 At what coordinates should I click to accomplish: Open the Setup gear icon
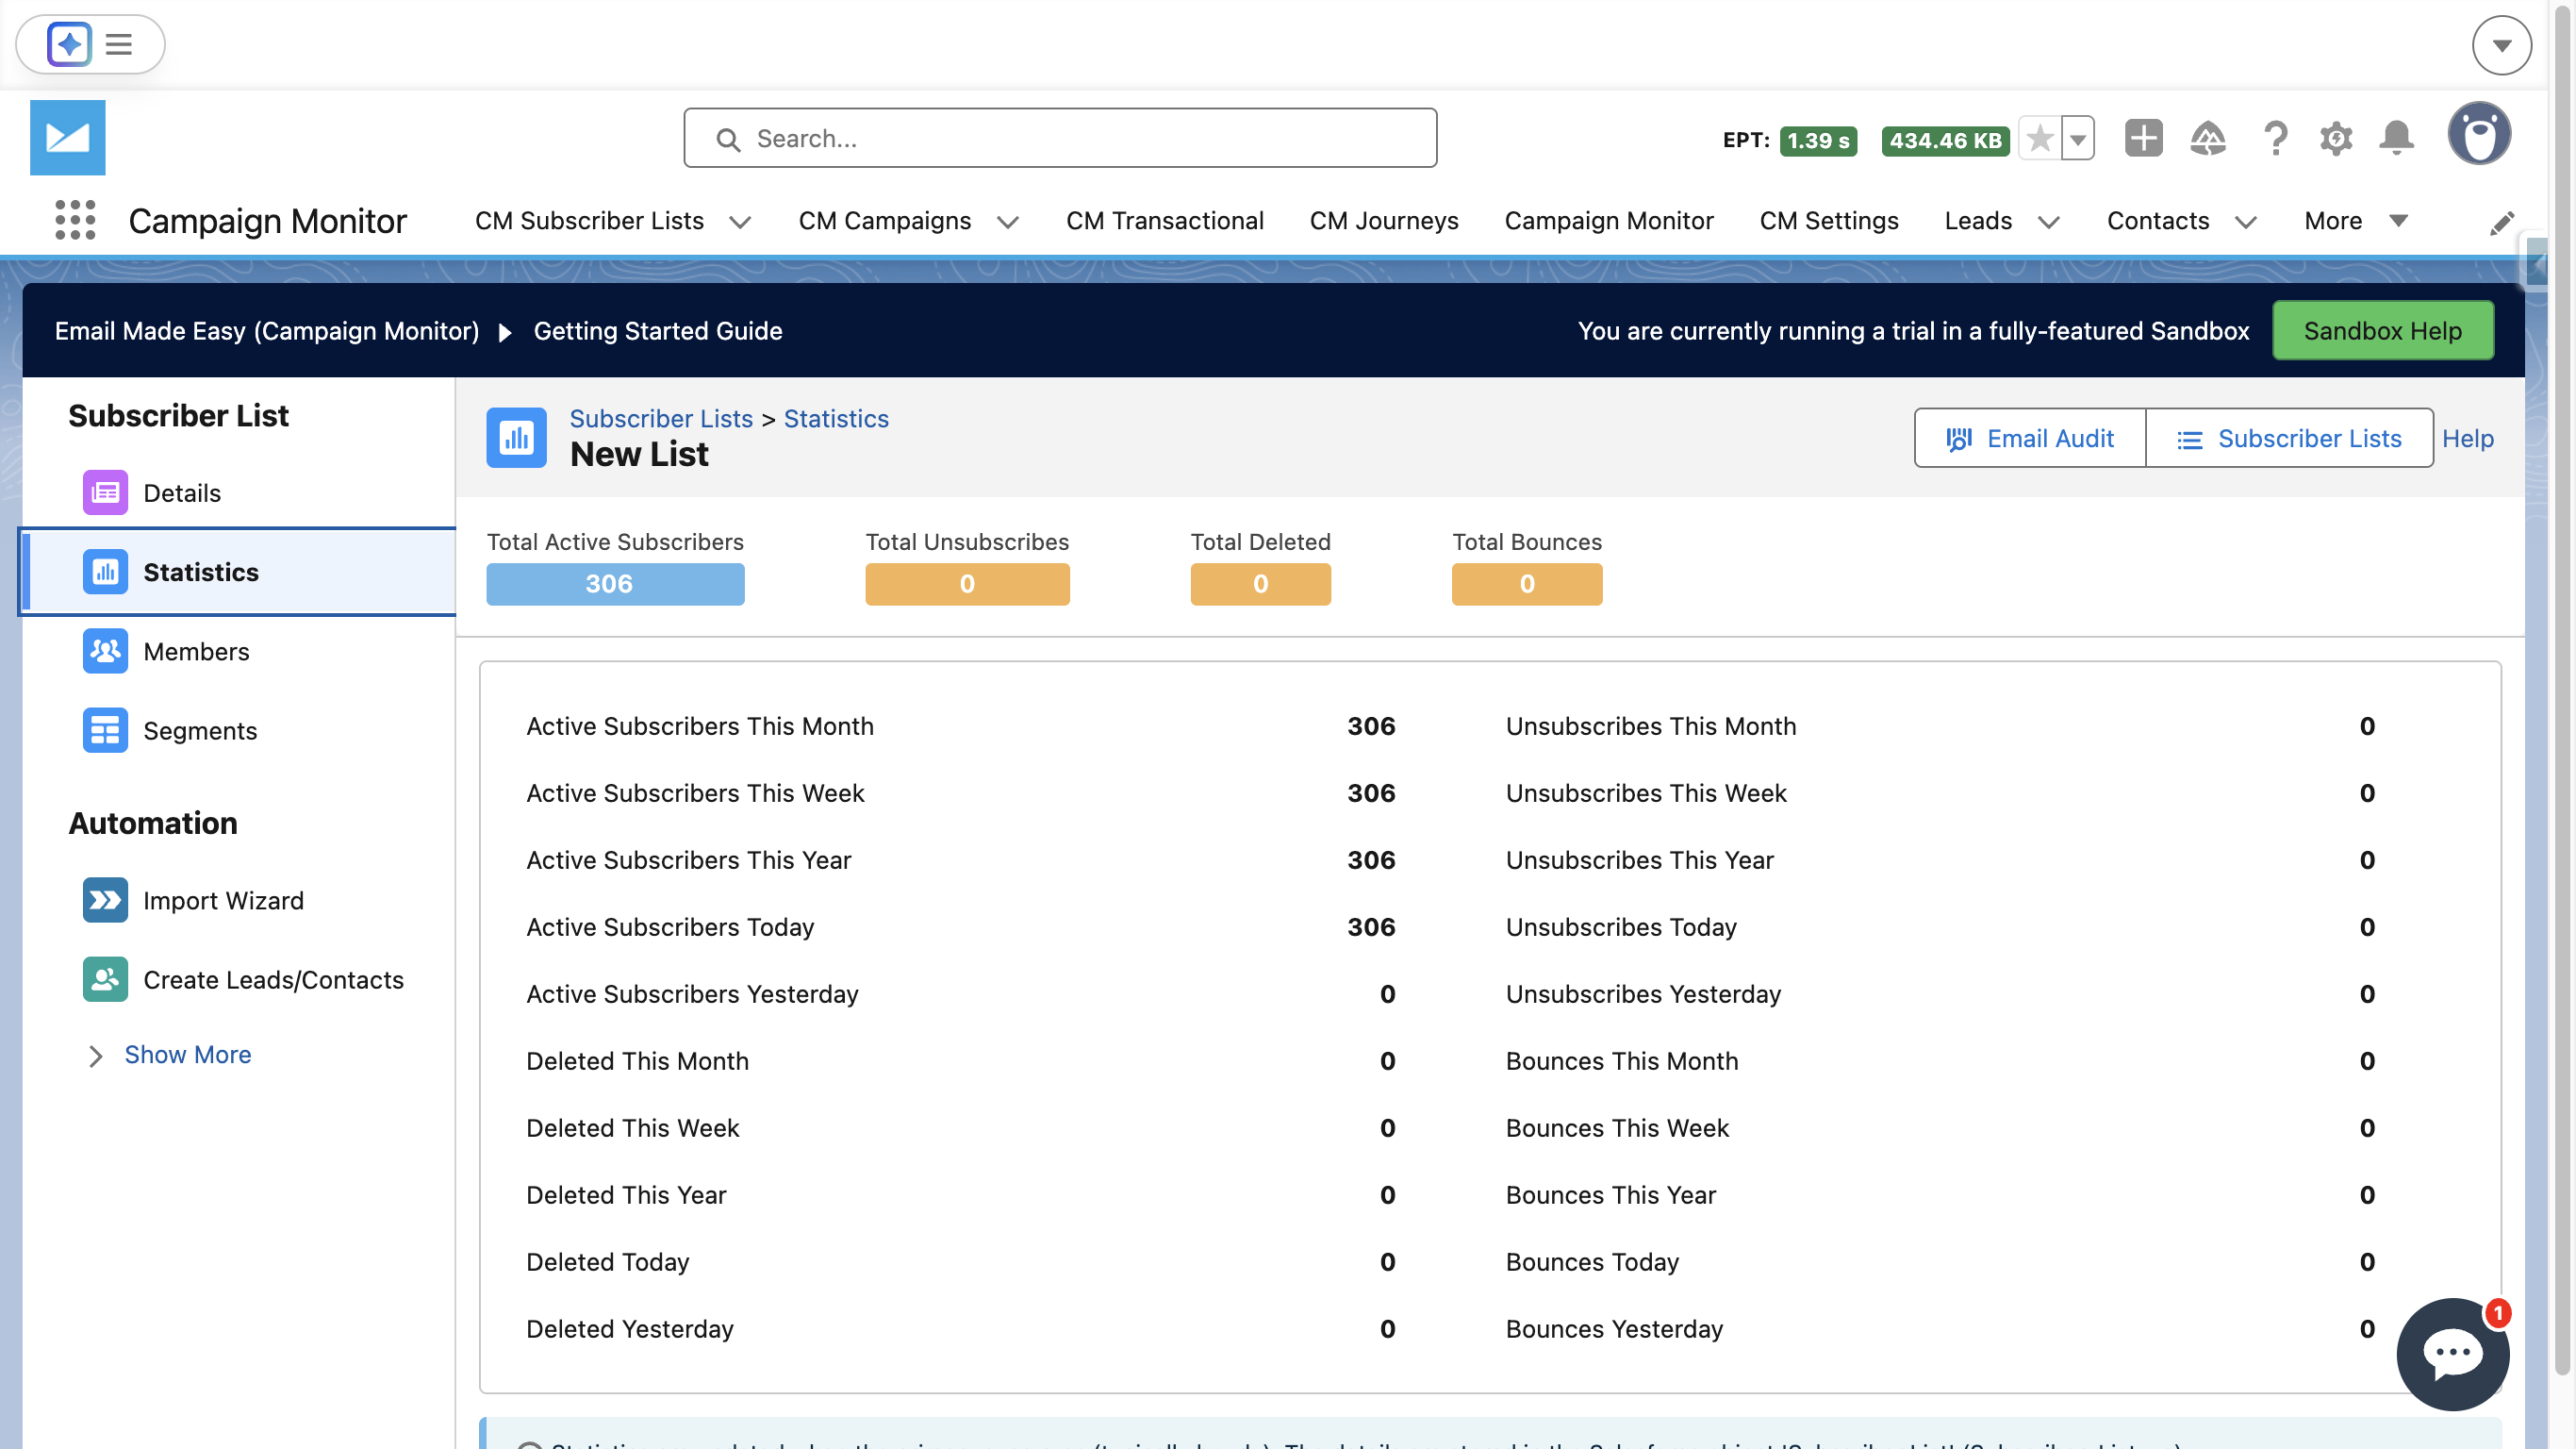click(2336, 138)
